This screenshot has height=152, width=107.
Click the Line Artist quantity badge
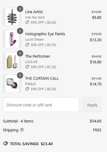pos(20,9)
